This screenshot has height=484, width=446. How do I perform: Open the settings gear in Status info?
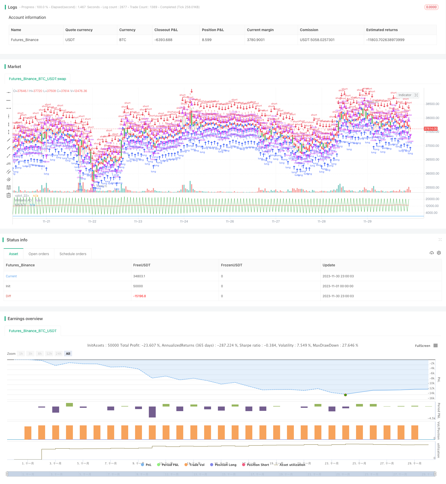[439, 253]
